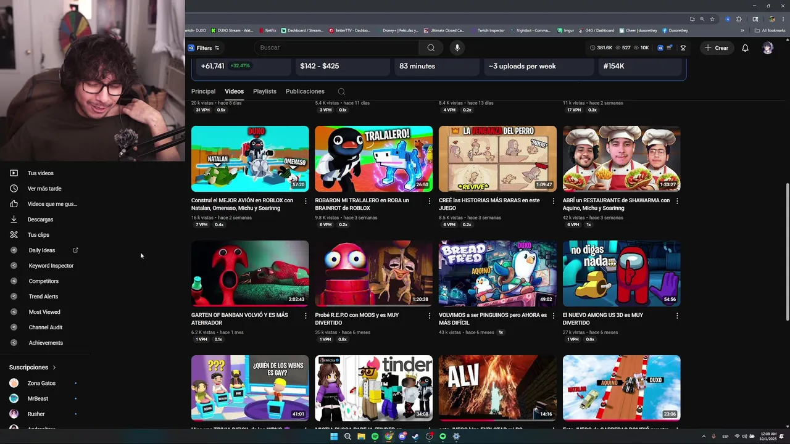Screen dimensions: 790x444
Task: Open the ALV lava video thumbnail
Action: click(x=497, y=388)
